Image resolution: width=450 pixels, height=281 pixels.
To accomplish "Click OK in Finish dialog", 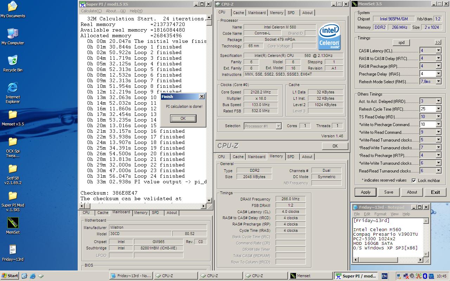I will pyautogui.click(x=183, y=118).
